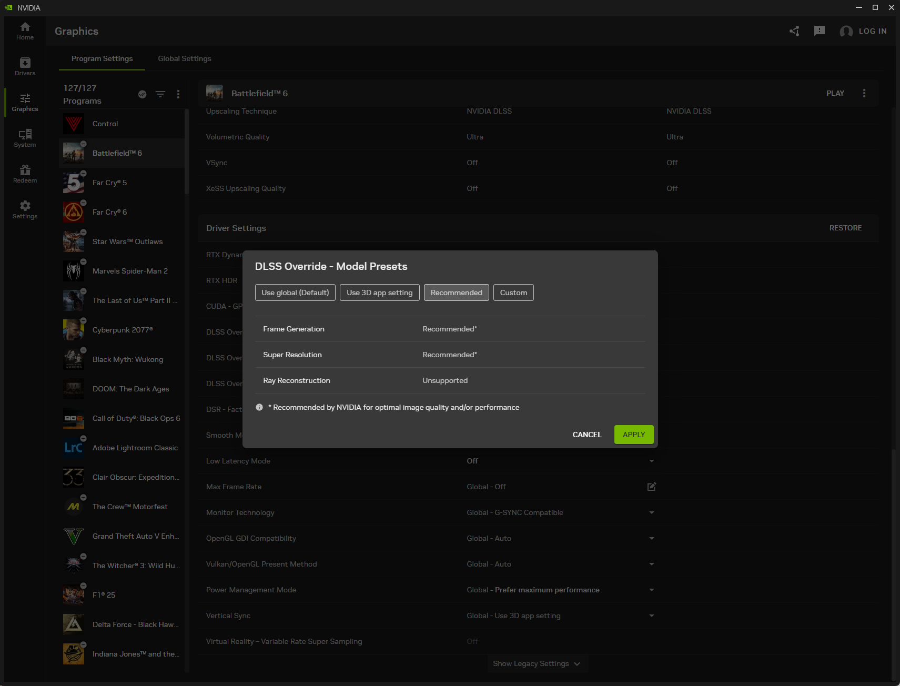Screen dimensions: 900x686
Task: Select Cyberpunk 2077 in programs list
Action: pyautogui.click(x=122, y=330)
